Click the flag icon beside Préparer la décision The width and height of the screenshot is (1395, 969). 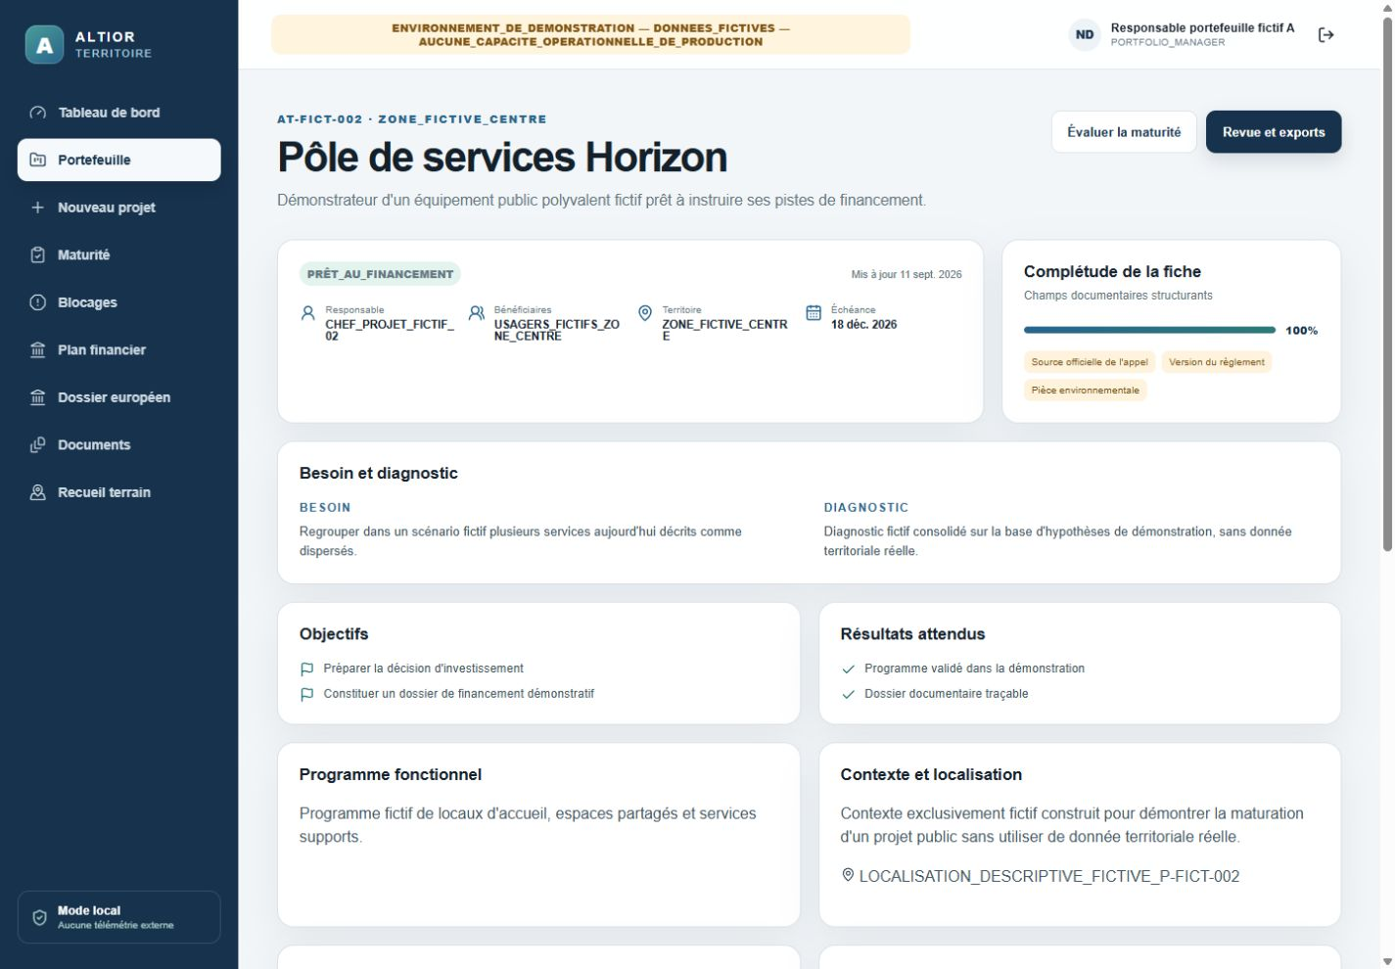tap(306, 669)
